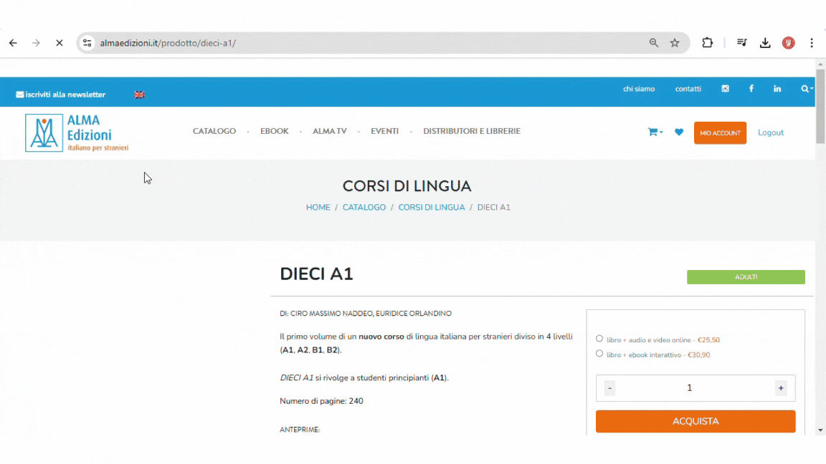Click iscriviti alla newsletter link

click(60, 95)
